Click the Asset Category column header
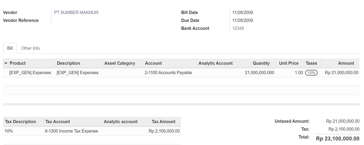This screenshot has width=364, height=145. tap(120, 63)
